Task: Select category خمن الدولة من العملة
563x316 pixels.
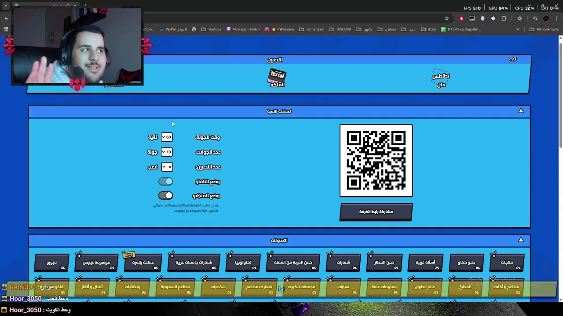Action: [x=293, y=262]
